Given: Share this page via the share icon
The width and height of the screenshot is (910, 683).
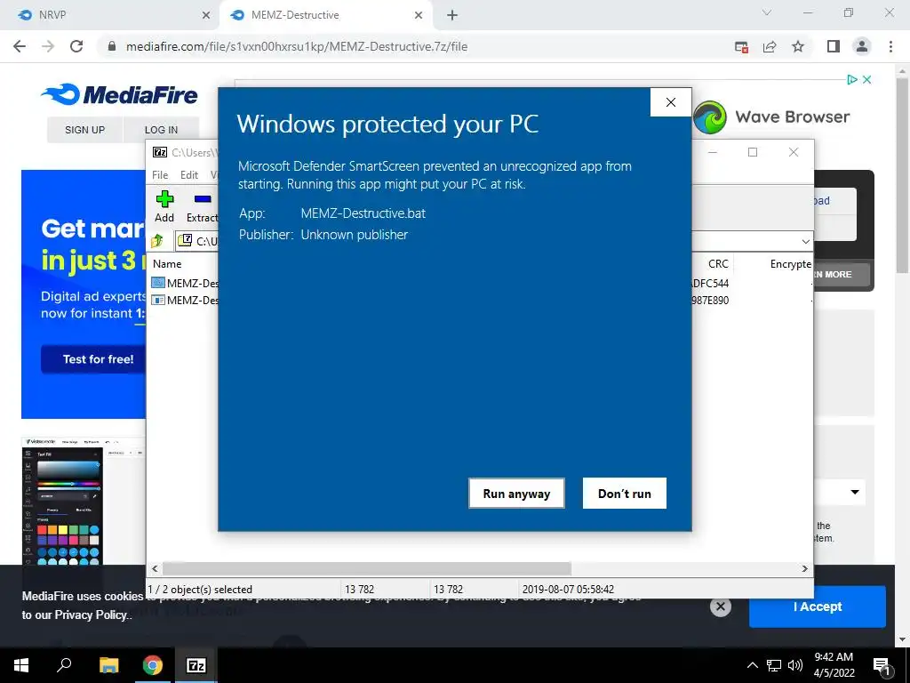Looking at the screenshot, I should (x=770, y=47).
